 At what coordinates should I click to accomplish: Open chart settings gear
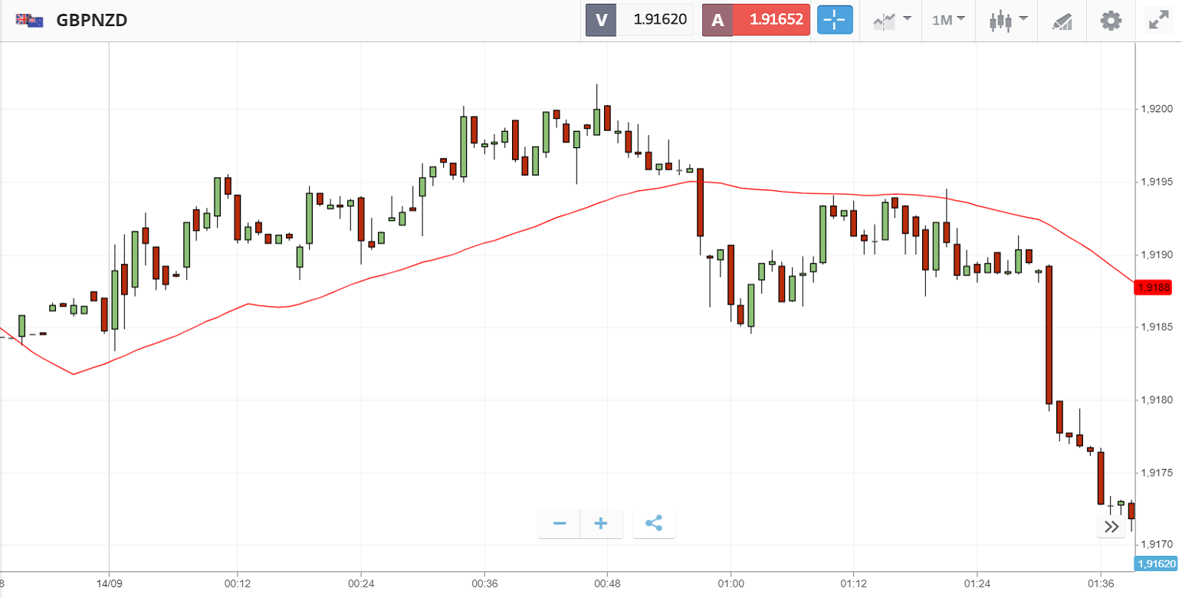[1111, 20]
